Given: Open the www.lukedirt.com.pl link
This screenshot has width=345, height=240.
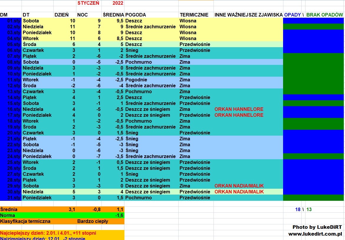Looking at the screenshot, I should (315, 234).
